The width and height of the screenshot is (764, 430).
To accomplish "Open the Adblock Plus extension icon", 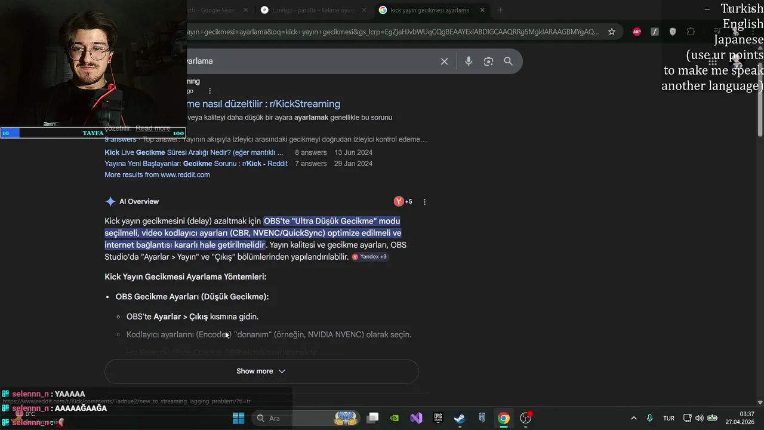I will [637, 32].
